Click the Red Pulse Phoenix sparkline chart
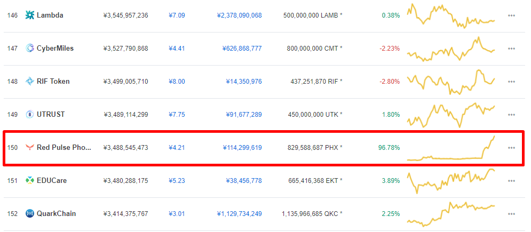Screen dimensions: 531x232 451,148
